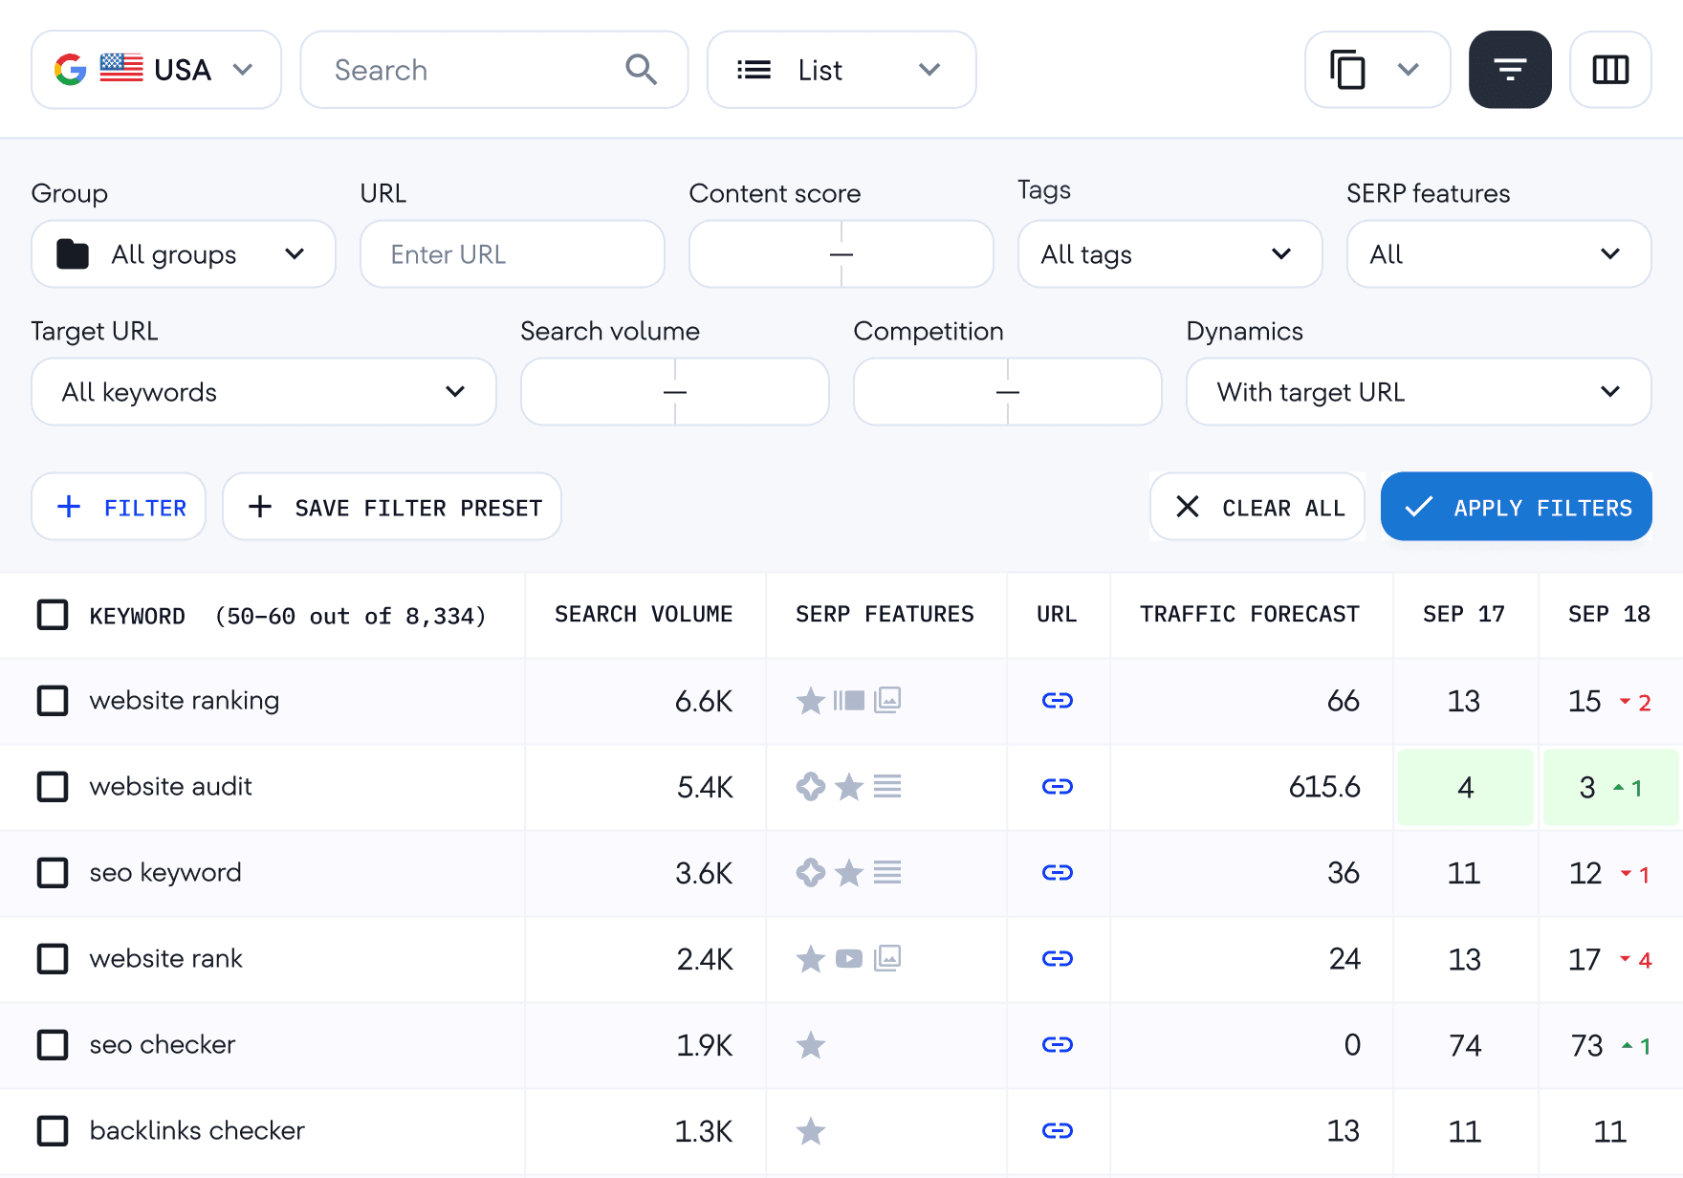Click the video SERP feature icon for website rank

[848, 959]
